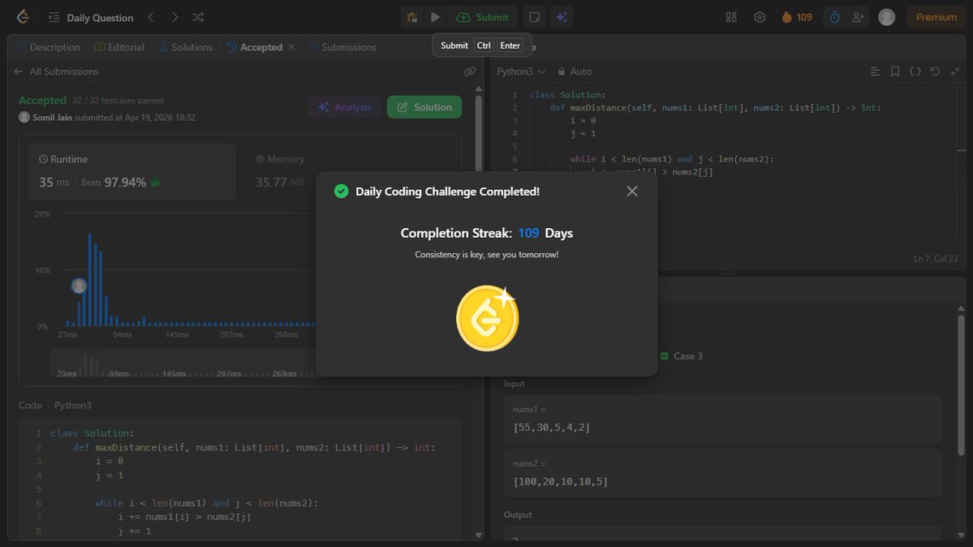The width and height of the screenshot is (973, 547).
Task: Close the Accepted tab
Action: [291, 47]
